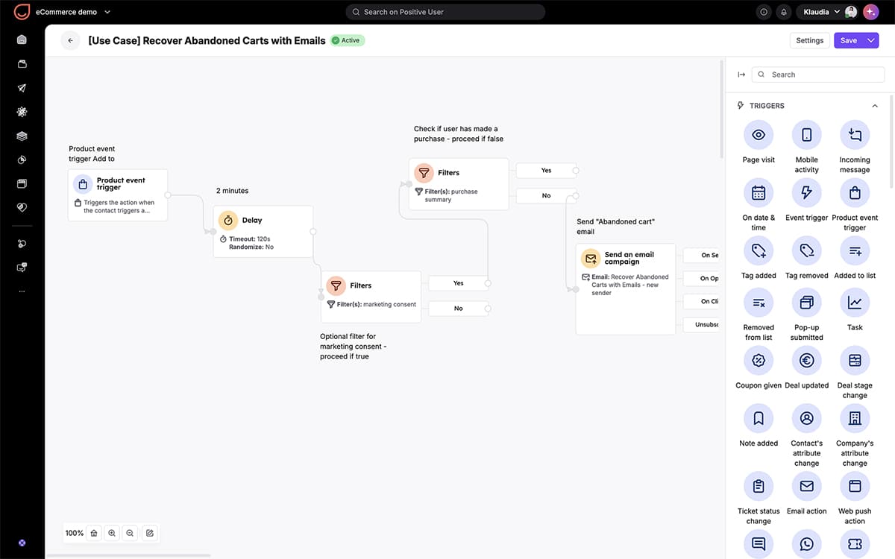Screen dimensions: 895x559
Task: Select the Incoming message trigger icon
Action: coord(855,135)
